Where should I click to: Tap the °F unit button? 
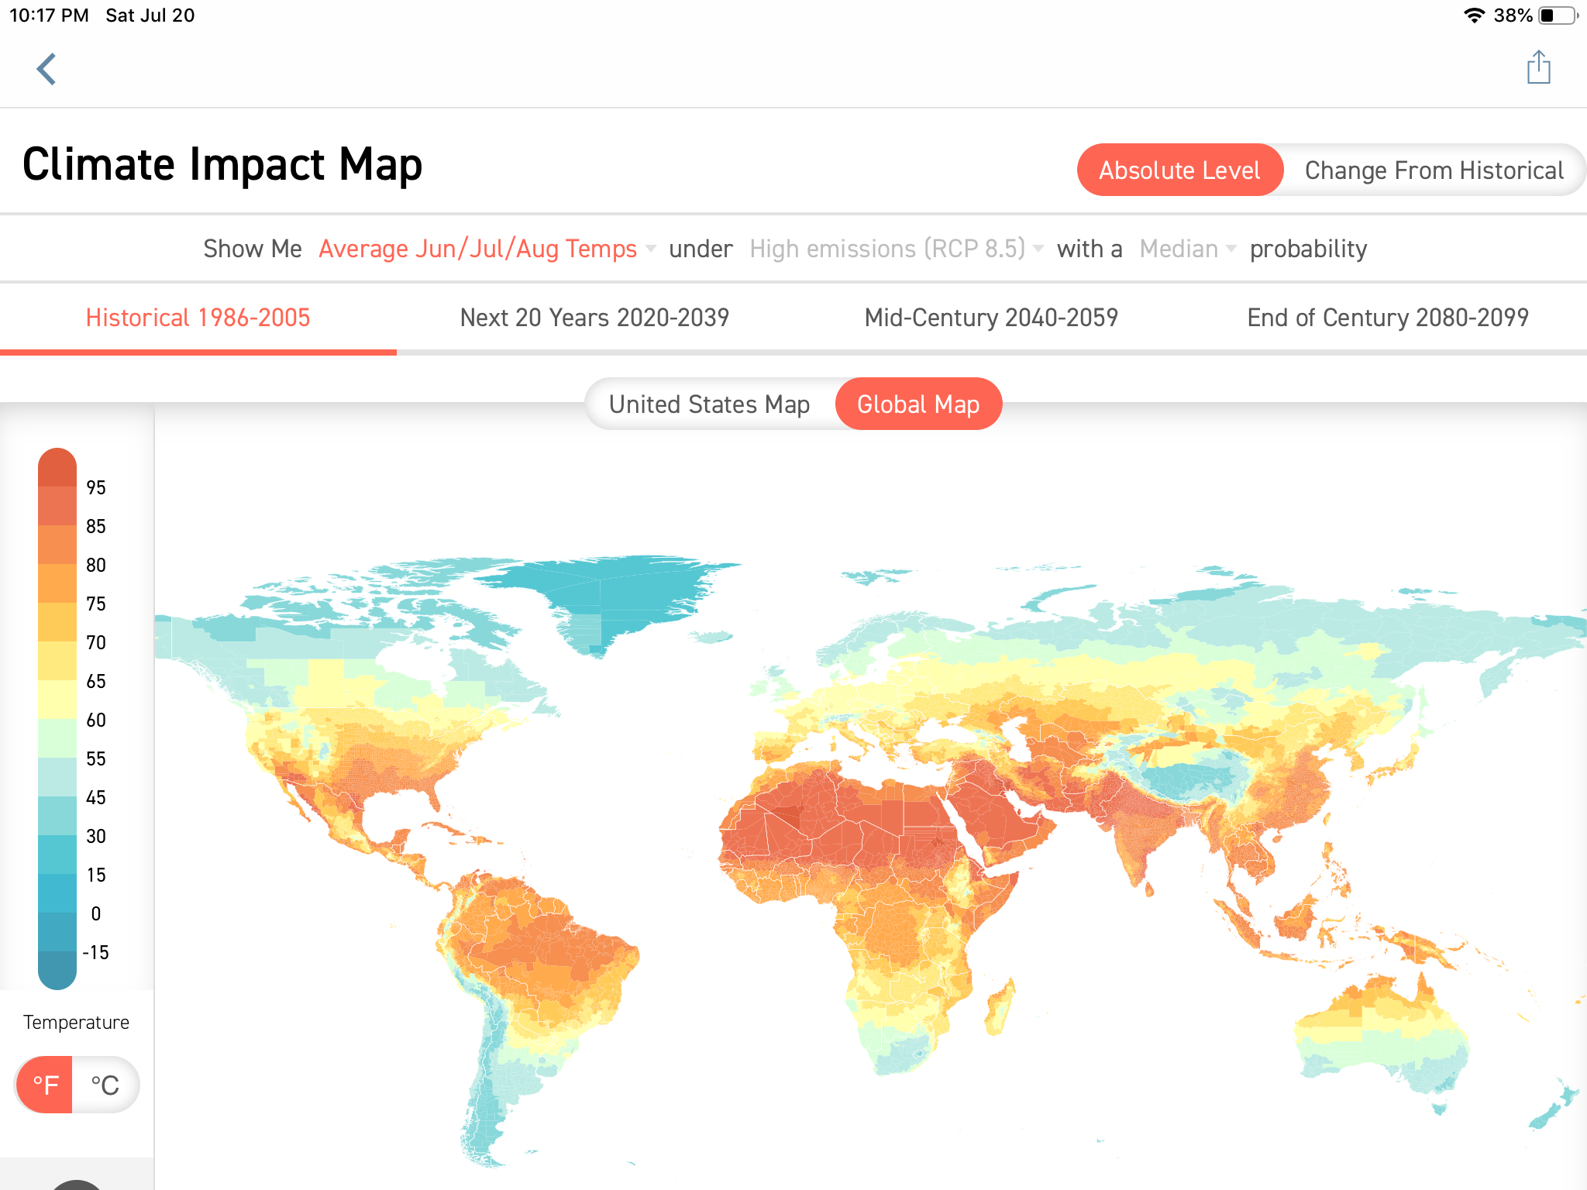tap(46, 1085)
